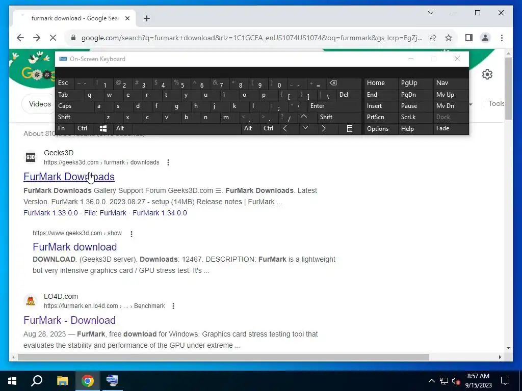Click the vertical scrollbar thumb
522x391 pixels.
click(508, 88)
